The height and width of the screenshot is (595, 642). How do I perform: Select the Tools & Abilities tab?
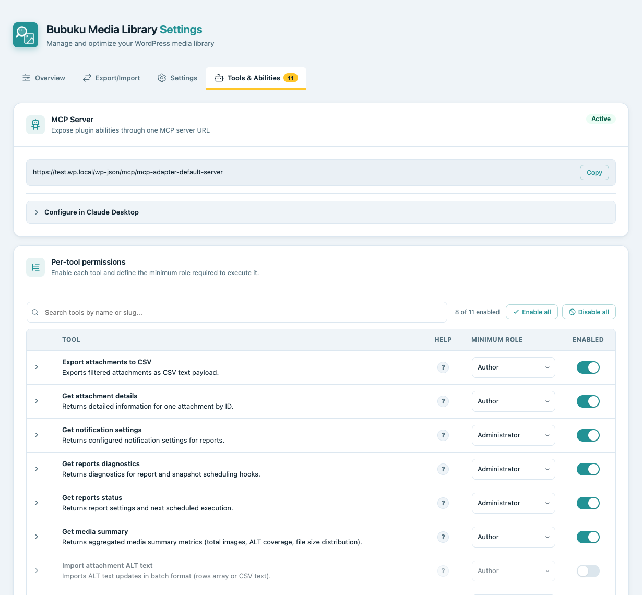pyautogui.click(x=256, y=78)
